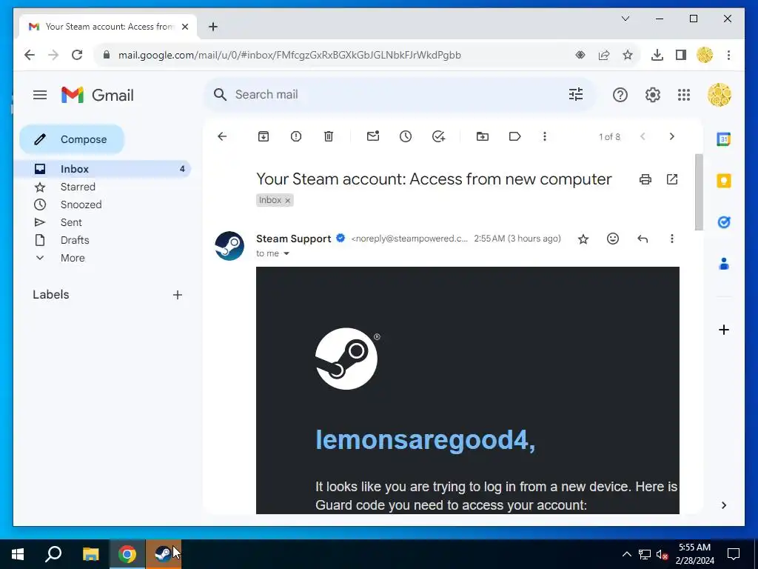758x569 pixels.
Task: Open the Chrome three-dot menu
Action: [x=728, y=55]
